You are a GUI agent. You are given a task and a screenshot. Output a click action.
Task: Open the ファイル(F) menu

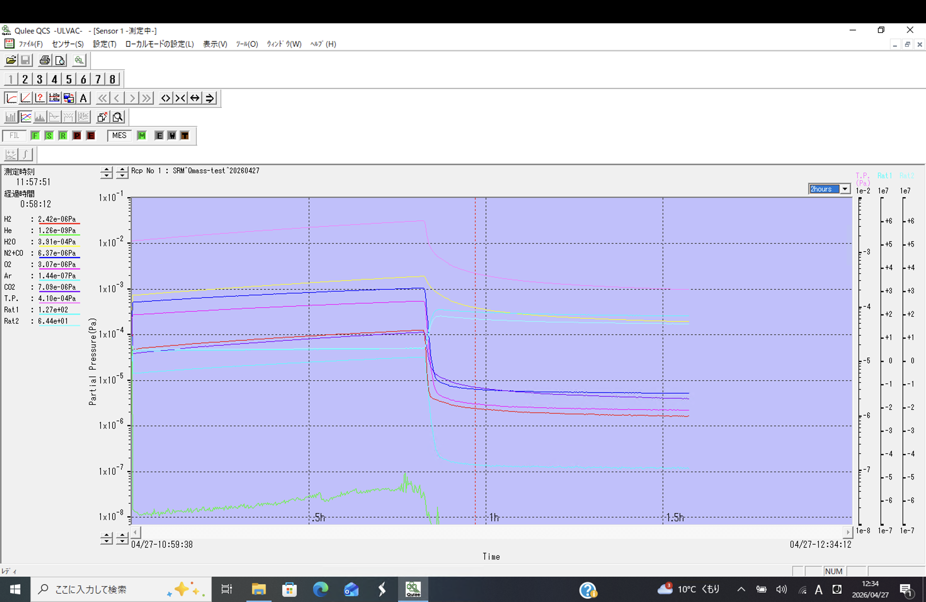coord(31,44)
